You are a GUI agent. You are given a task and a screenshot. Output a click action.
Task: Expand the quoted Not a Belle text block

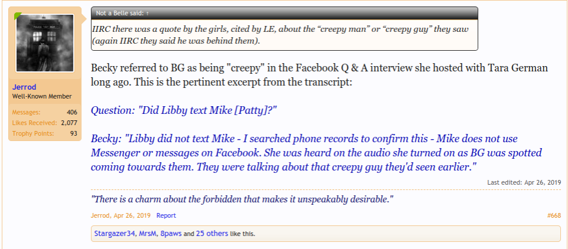[284, 35]
